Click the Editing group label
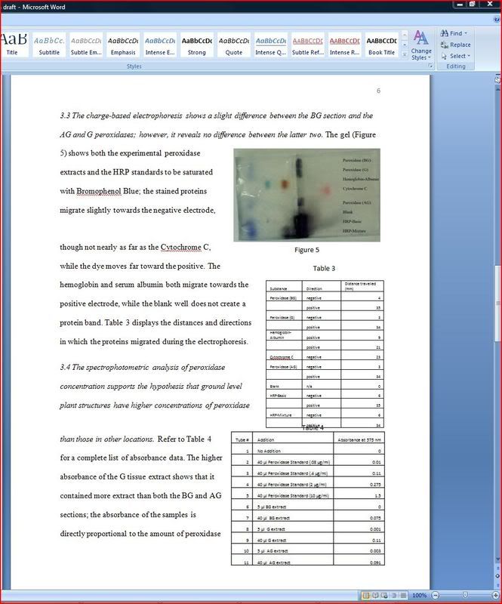502x604 pixels. point(456,66)
